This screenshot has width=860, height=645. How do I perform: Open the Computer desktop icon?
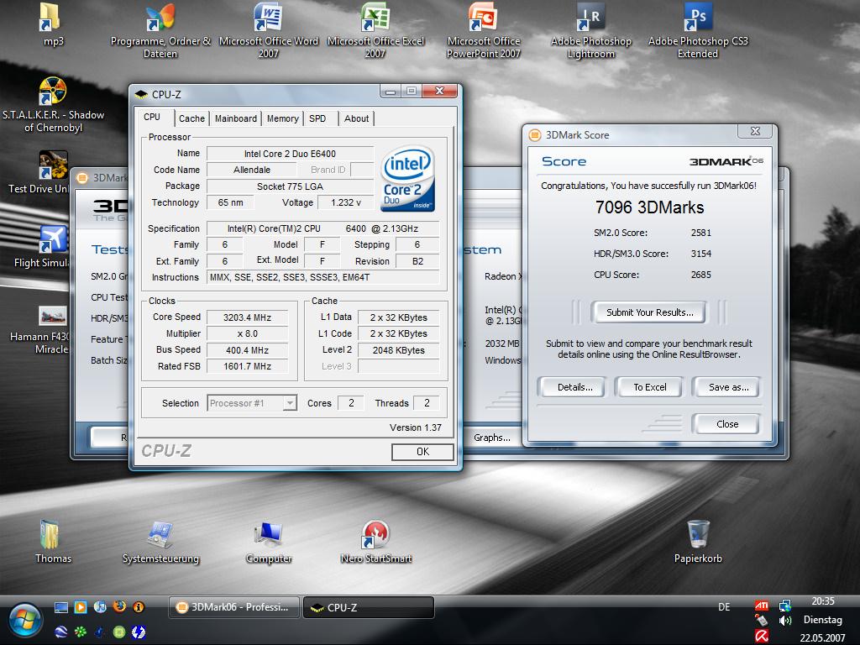(x=268, y=542)
